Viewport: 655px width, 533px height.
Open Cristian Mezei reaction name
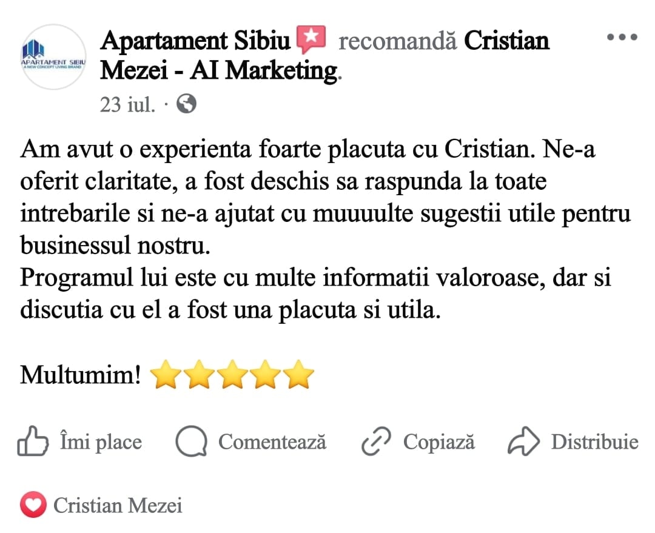[118, 506]
